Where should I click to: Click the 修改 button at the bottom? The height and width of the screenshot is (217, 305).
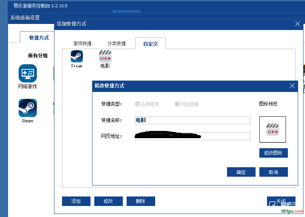click(x=108, y=201)
